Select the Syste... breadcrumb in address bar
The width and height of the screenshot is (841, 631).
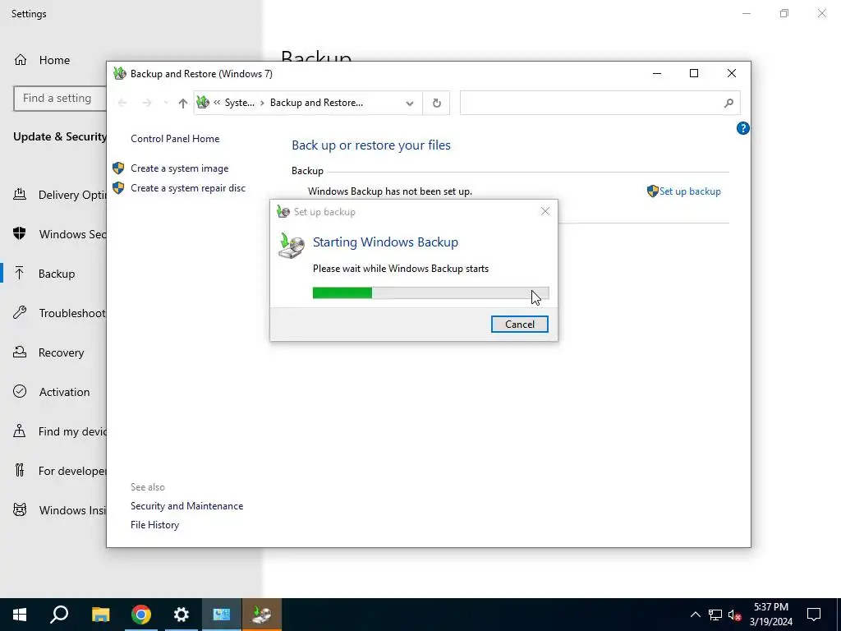239,103
